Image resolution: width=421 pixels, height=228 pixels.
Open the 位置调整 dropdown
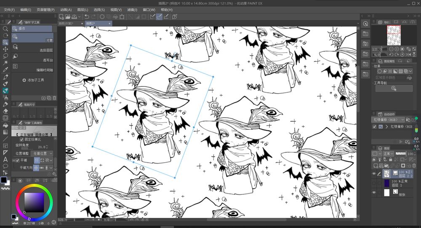42,153
